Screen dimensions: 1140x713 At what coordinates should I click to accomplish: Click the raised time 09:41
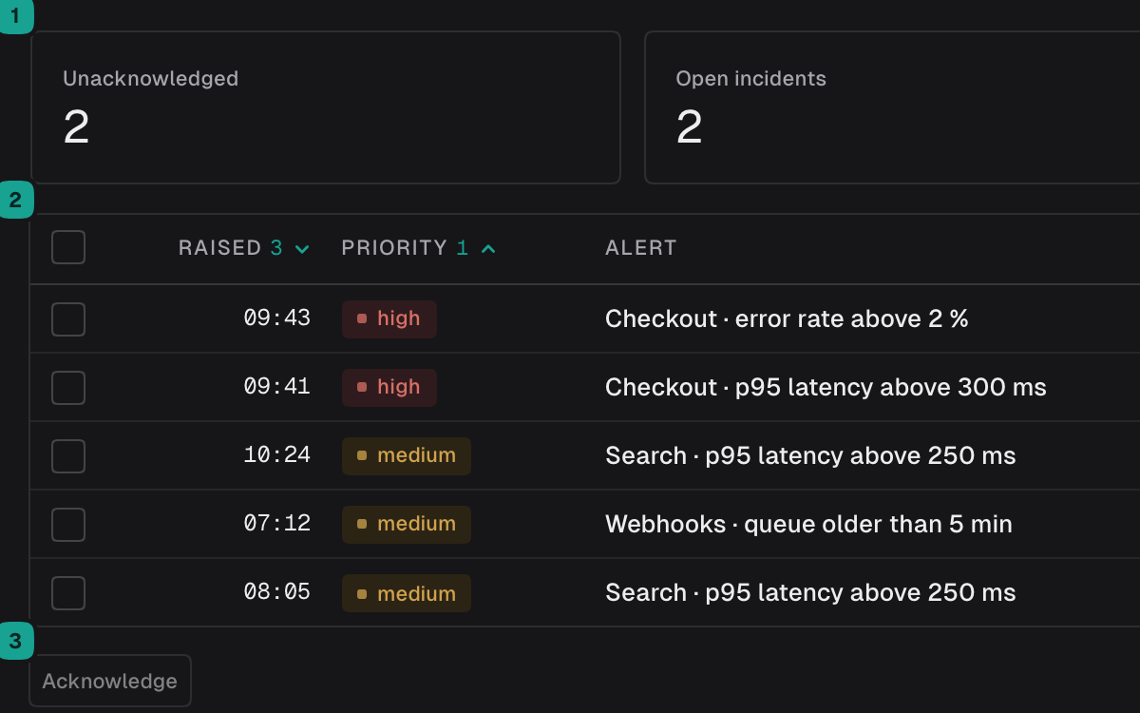point(277,387)
